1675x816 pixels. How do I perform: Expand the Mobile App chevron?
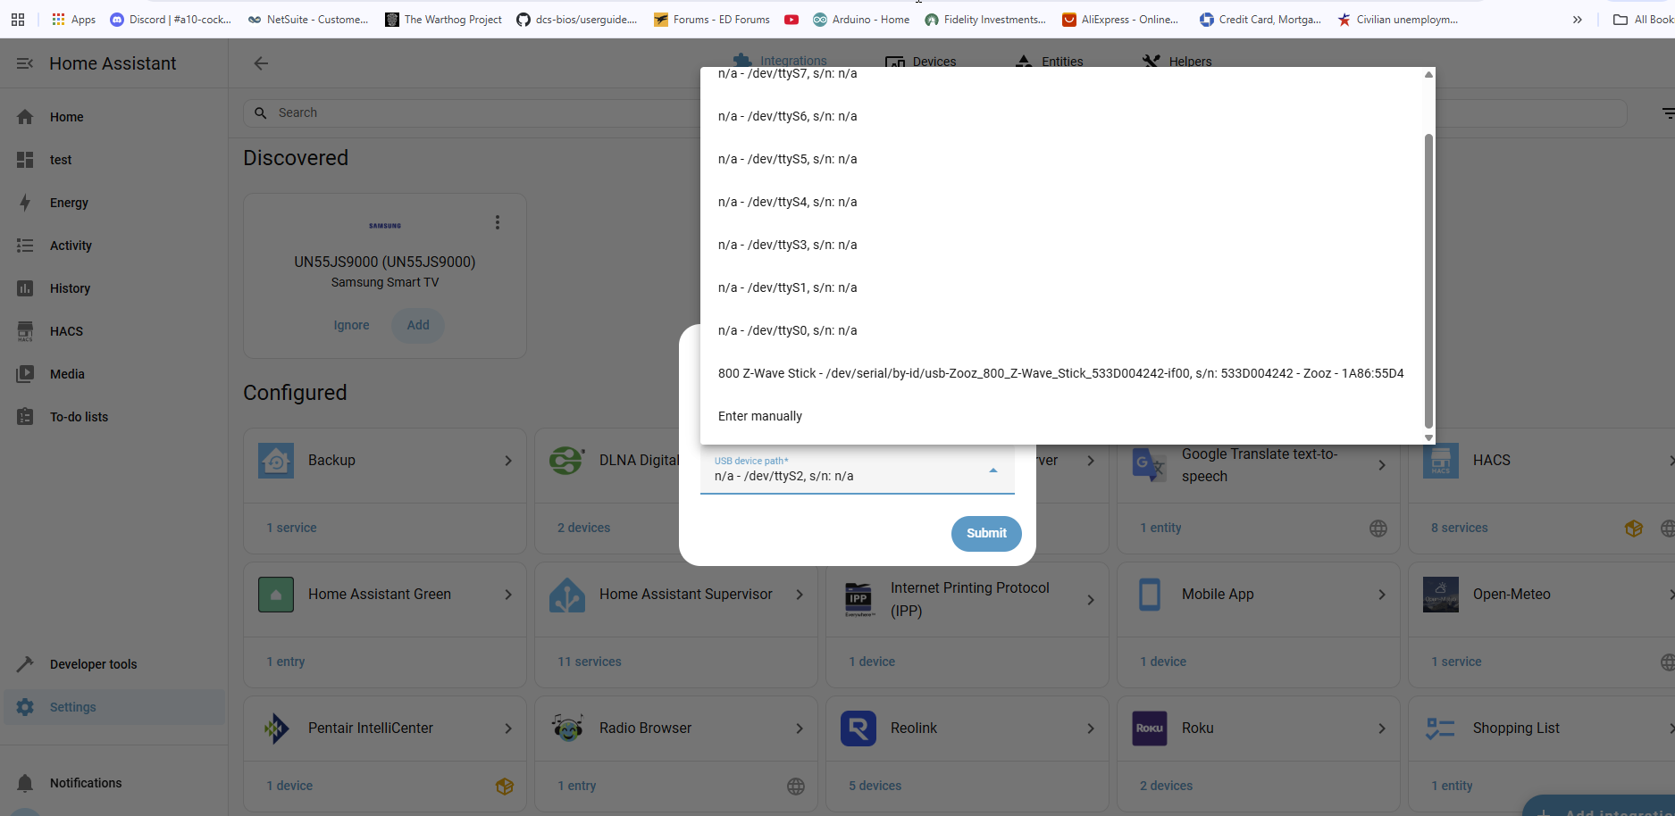pos(1382,595)
